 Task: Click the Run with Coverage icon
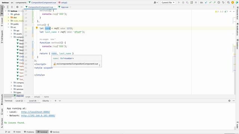point(187,3)
